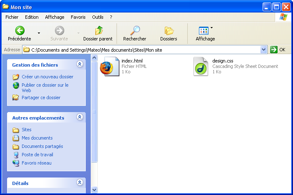This screenshot has width=293, height=195.
Task: Click the Précédente back arrow icon
Action: tap(20, 30)
